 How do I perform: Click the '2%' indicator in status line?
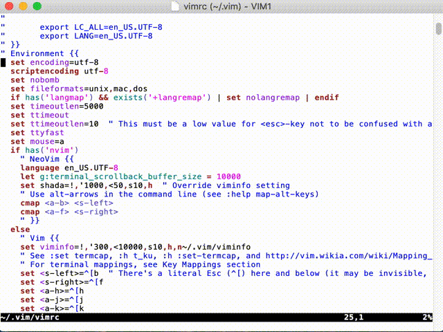click(428, 317)
